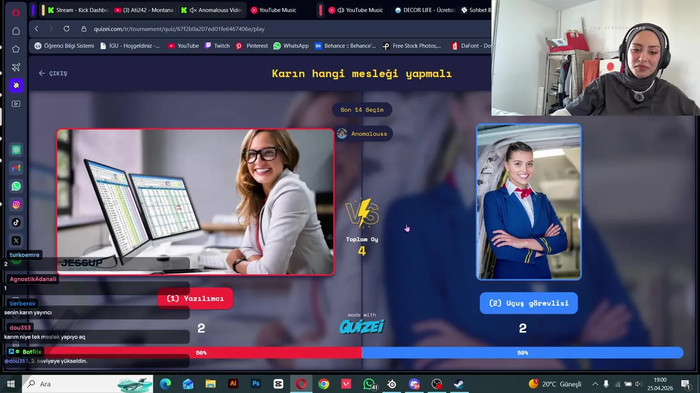Open YouTube bookmark
This screenshot has height=393, width=700.
point(183,46)
